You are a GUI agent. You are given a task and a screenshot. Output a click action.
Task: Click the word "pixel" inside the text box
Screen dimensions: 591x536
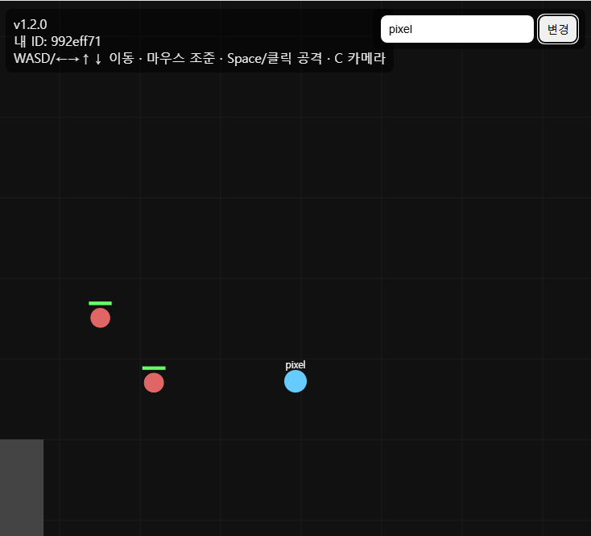point(400,30)
